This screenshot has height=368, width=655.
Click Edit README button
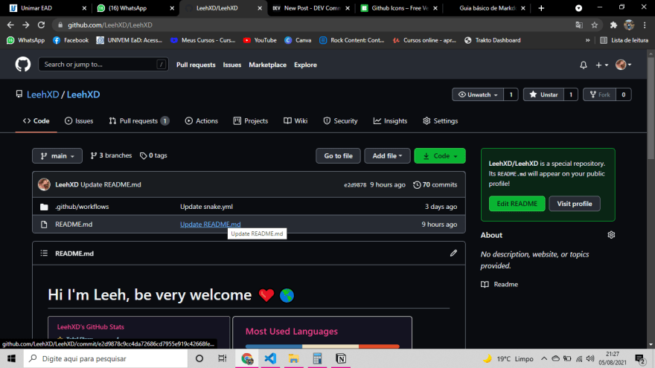click(517, 204)
